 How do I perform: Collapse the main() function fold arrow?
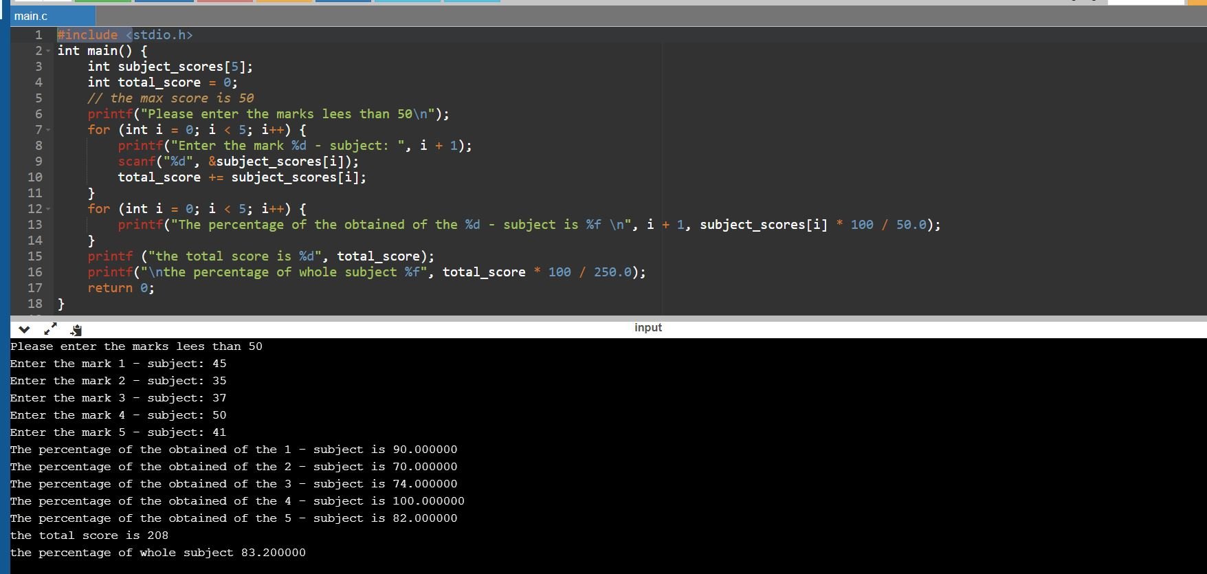coord(47,51)
